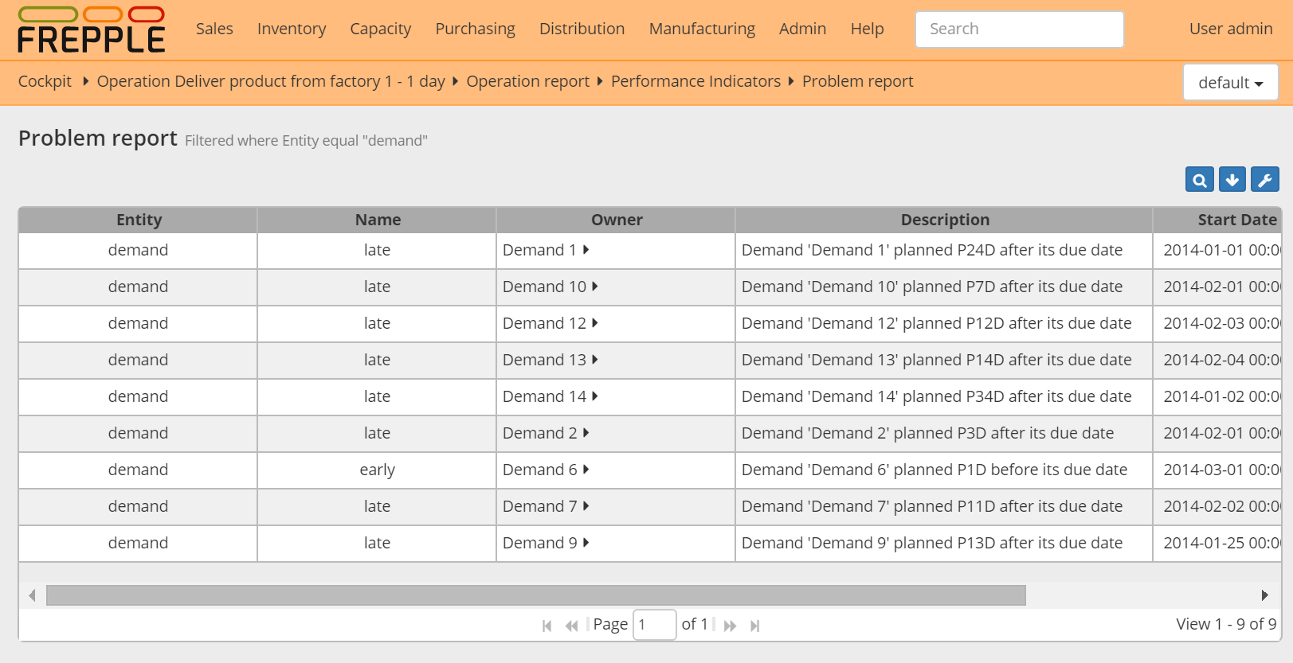Click the 2014-01-02 start date cell
This screenshot has width=1293, height=663.
(1217, 397)
